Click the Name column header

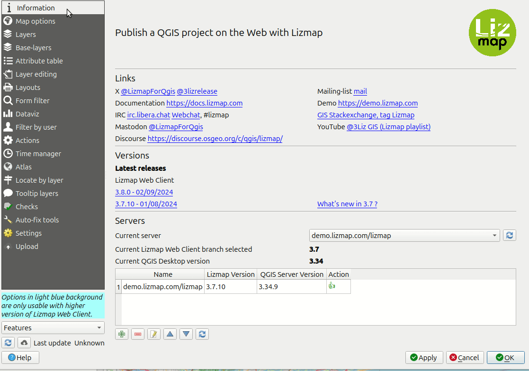point(163,274)
